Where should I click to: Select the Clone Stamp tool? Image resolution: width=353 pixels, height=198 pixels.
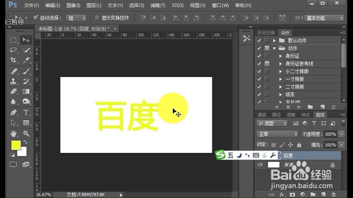pyautogui.click(x=13, y=81)
